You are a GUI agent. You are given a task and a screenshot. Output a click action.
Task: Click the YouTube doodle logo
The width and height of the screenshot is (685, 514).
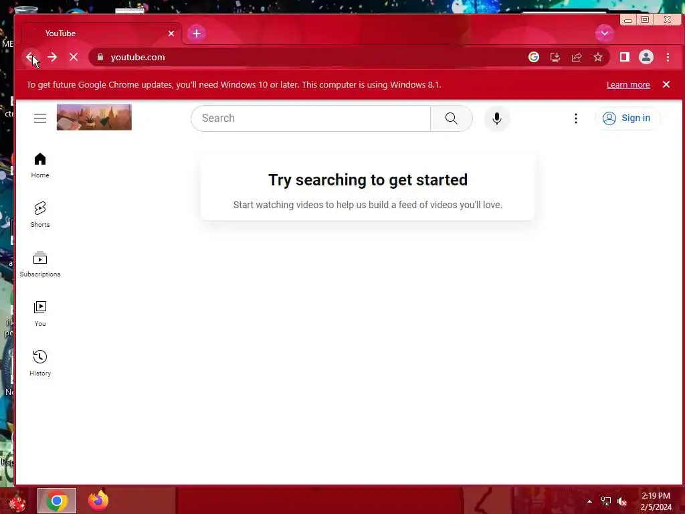point(94,117)
